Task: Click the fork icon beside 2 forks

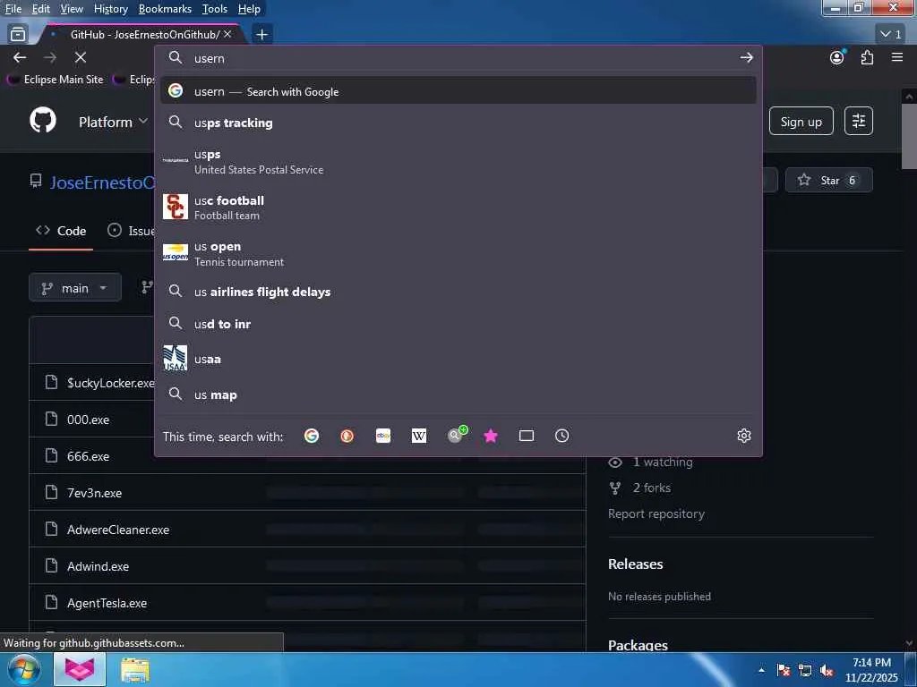Action: [614, 488]
